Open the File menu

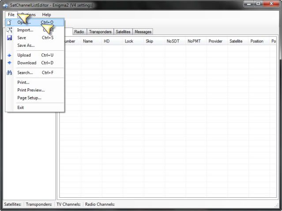11,15
